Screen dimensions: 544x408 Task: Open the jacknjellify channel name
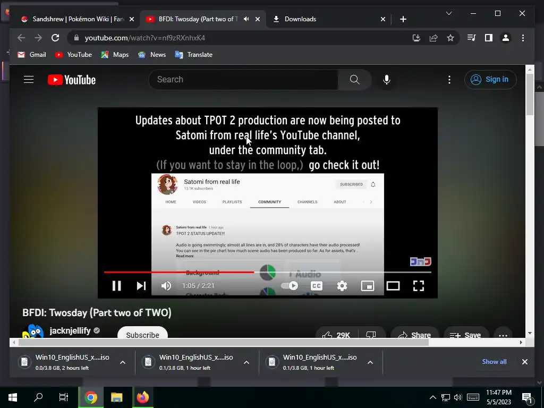70,330
